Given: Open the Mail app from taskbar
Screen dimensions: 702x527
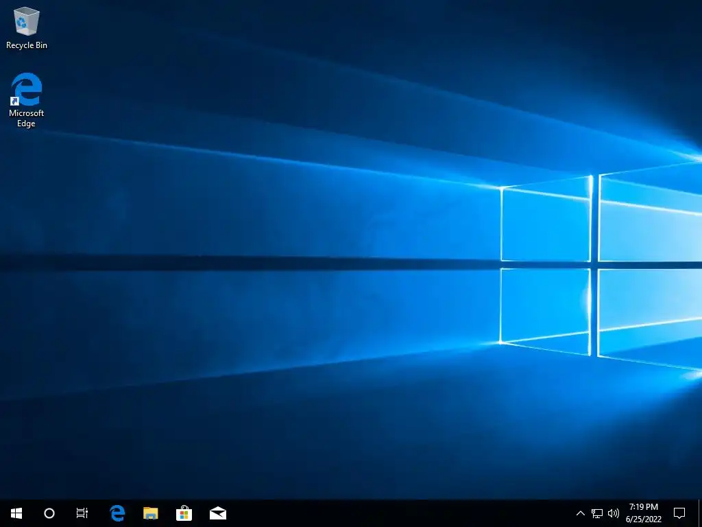Looking at the screenshot, I should point(217,513).
